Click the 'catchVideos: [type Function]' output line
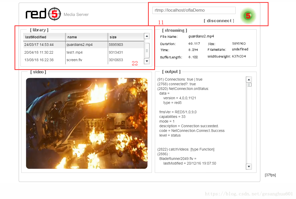The width and height of the screenshot is (296, 199). click(186, 149)
